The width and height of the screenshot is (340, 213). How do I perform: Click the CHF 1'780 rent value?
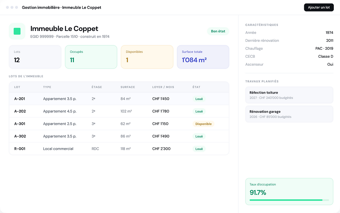point(161,112)
